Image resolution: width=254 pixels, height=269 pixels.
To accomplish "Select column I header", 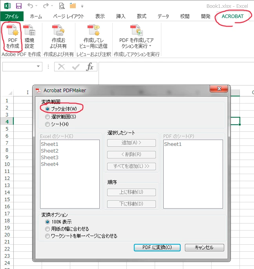I will point(27,93).
